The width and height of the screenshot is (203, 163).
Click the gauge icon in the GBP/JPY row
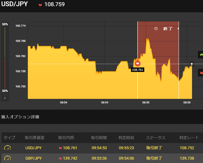[x=8, y=158]
